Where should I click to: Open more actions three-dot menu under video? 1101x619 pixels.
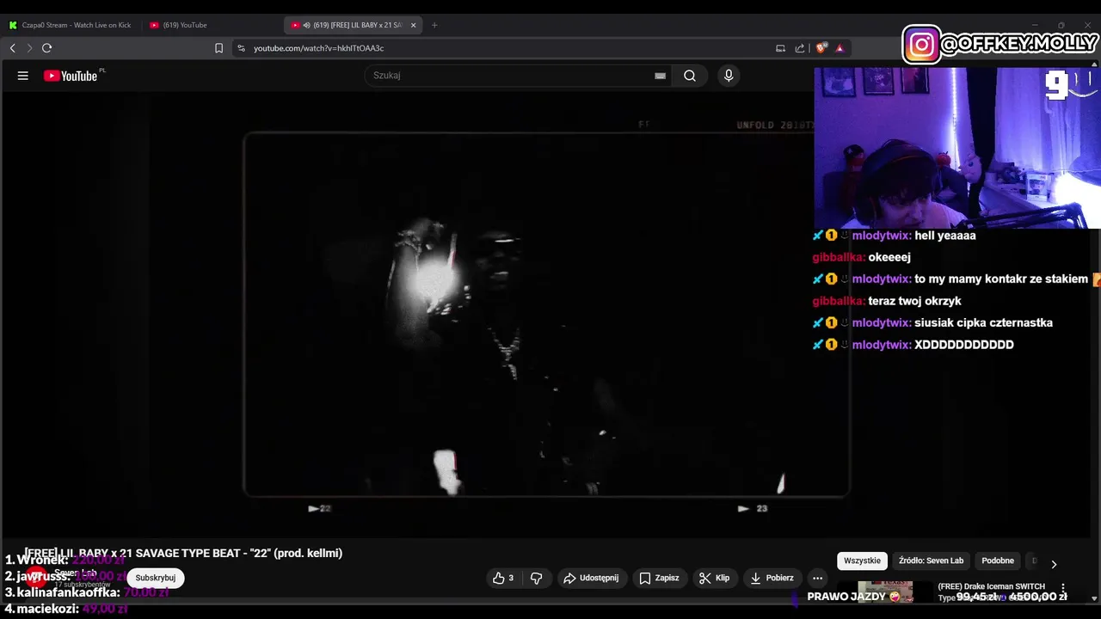818,578
